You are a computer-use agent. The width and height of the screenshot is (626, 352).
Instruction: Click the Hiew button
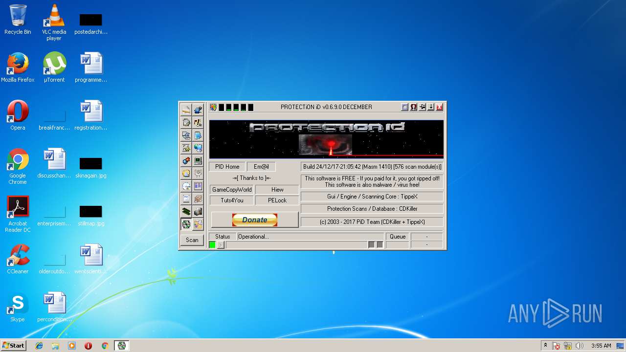coord(277,190)
